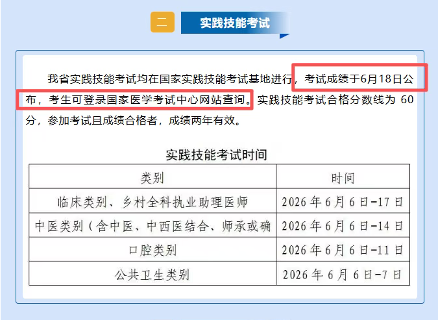This screenshot has height=320, width=438.
Task: Select the 口腔类别 cell
Action: click(152, 249)
